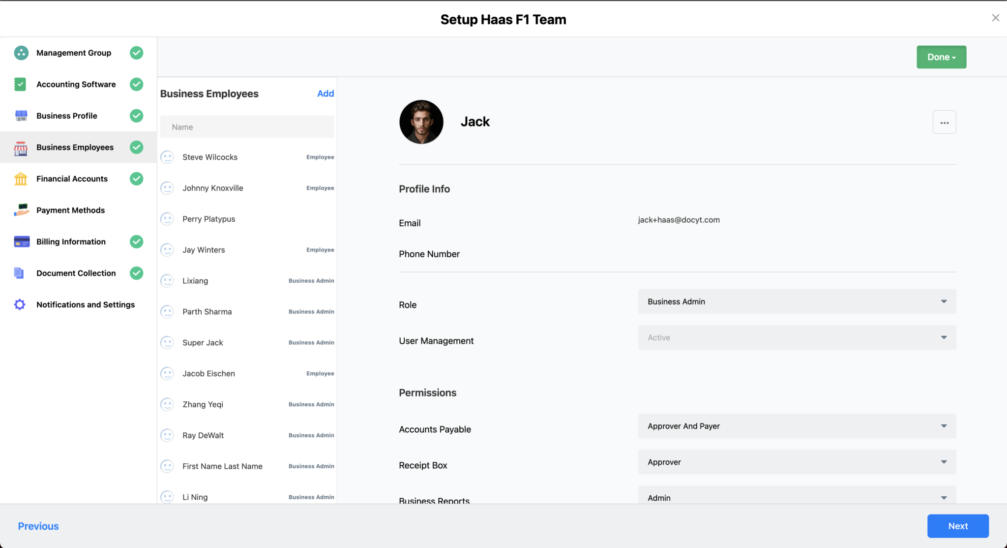
Task: Open the Role dropdown showing Business Admin
Action: pyautogui.click(x=797, y=302)
